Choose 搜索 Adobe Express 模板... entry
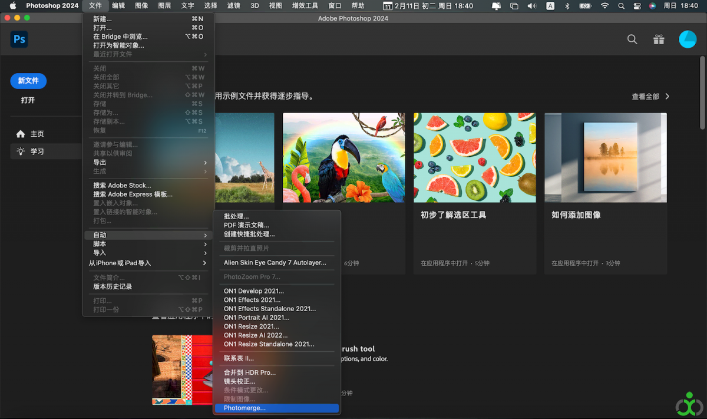Viewport: 707px width, 419px height. [x=148, y=194]
